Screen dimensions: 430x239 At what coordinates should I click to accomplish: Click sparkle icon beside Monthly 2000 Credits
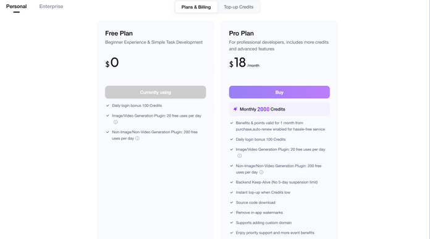pyautogui.click(x=235, y=109)
